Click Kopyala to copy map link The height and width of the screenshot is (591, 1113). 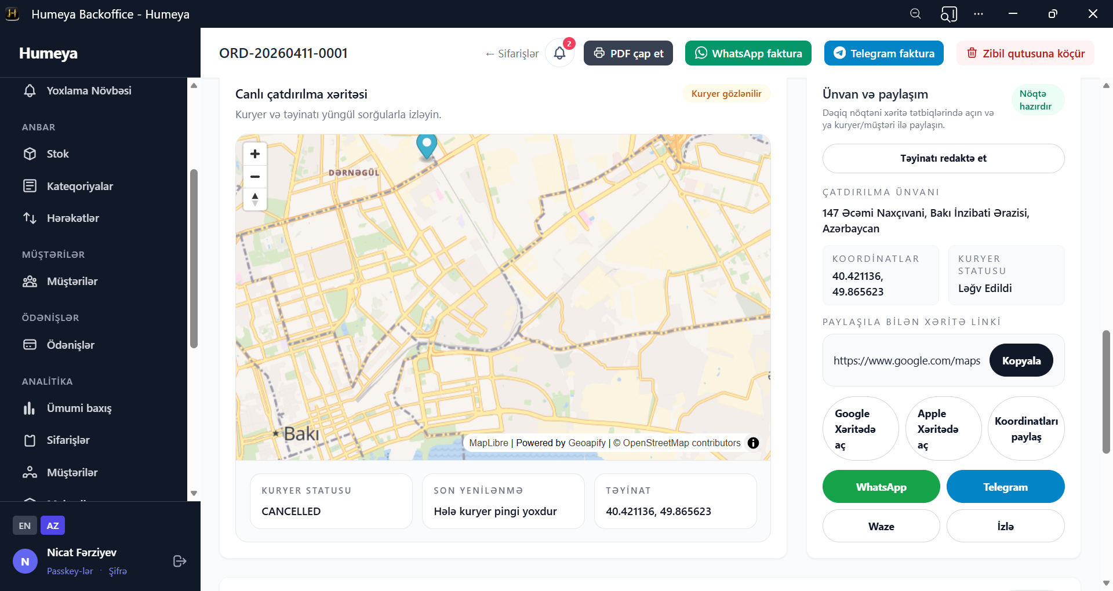point(1021,361)
